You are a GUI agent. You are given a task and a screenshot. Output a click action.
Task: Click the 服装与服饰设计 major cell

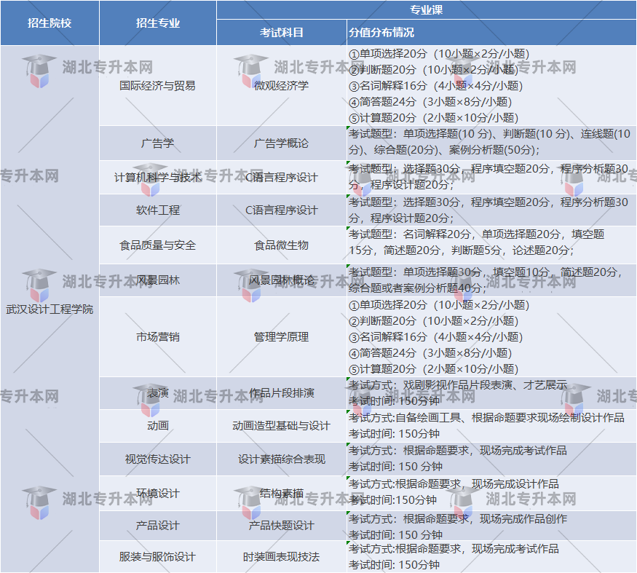click(x=158, y=557)
